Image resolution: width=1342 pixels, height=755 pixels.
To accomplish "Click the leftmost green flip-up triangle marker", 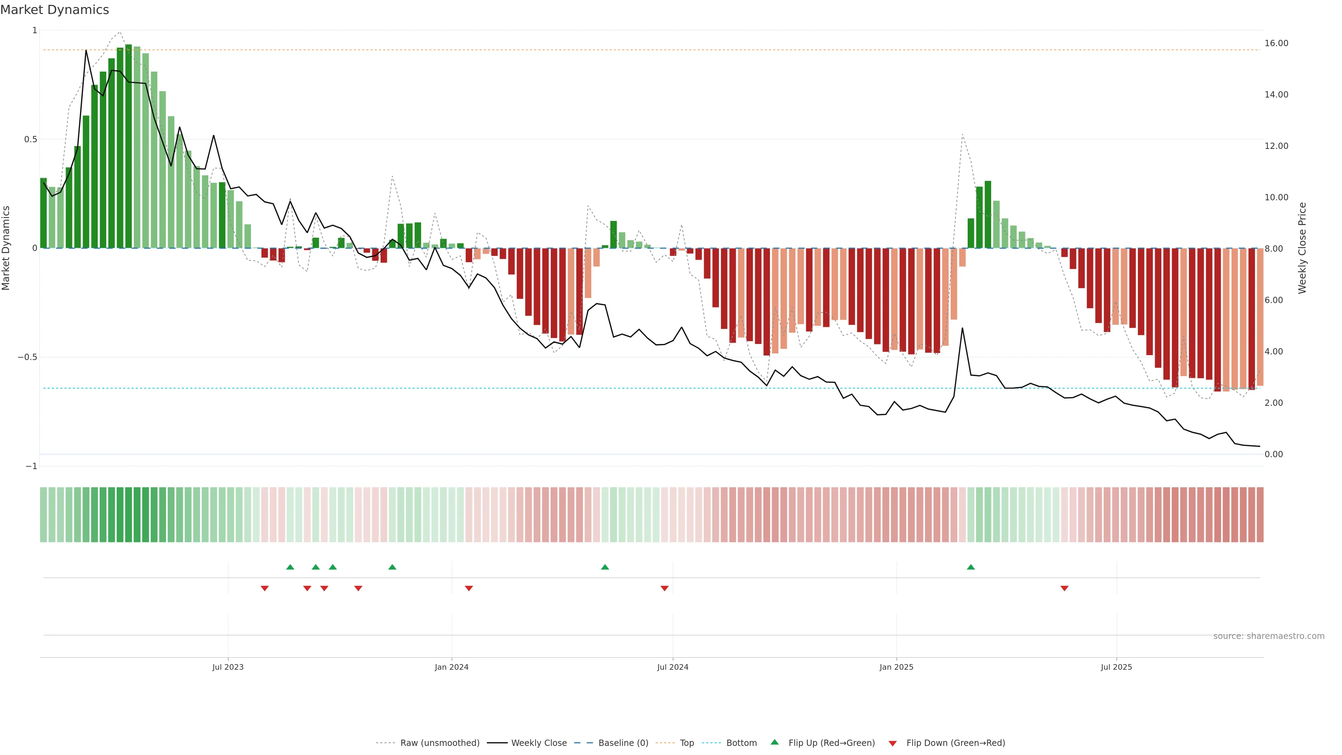I will coord(290,567).
